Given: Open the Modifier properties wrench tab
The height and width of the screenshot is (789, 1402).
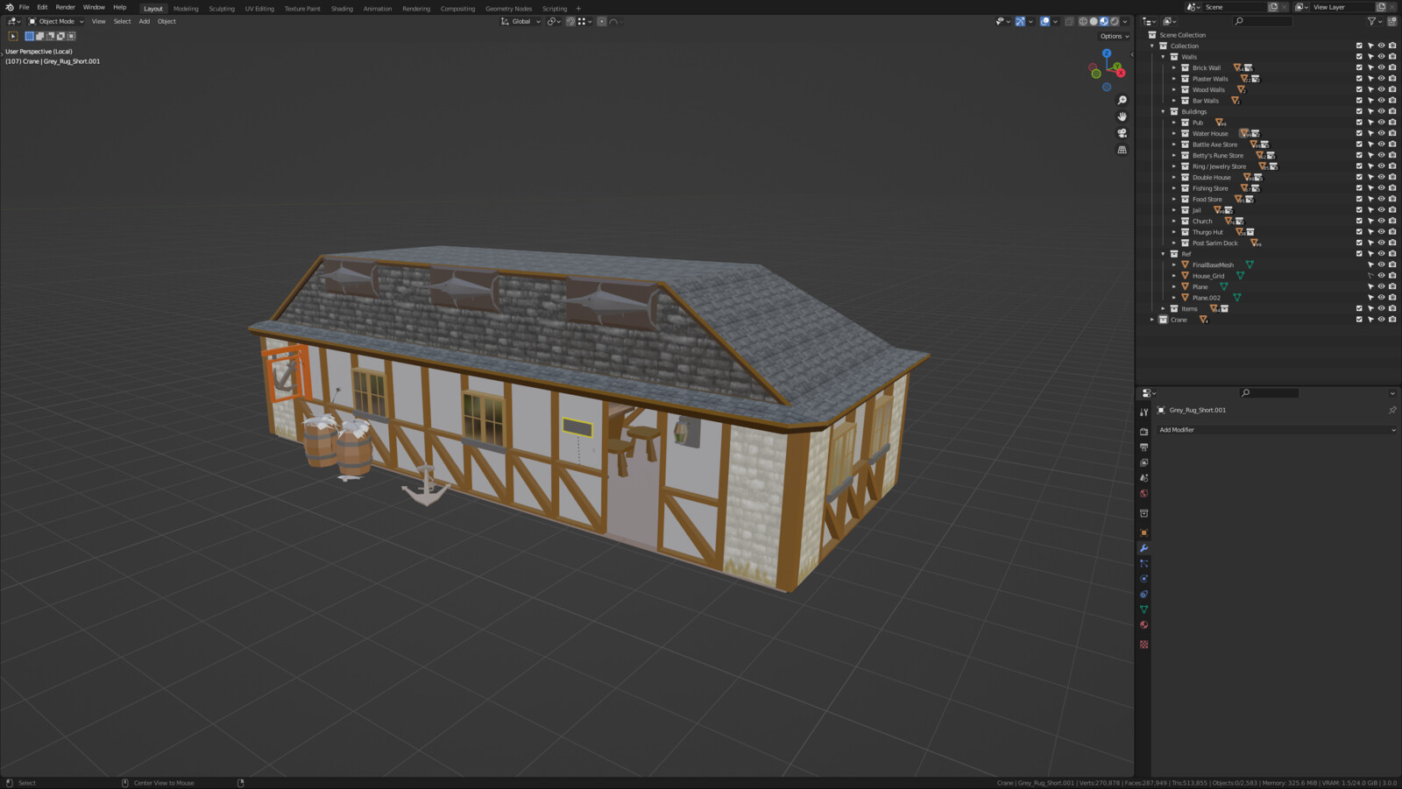Looking at the screenshot, I should pyautogui.click(x=1144, y=548).
